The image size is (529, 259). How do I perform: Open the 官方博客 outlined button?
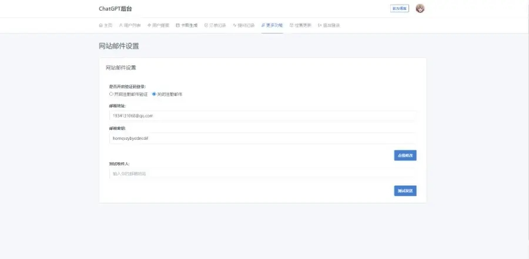400,9
